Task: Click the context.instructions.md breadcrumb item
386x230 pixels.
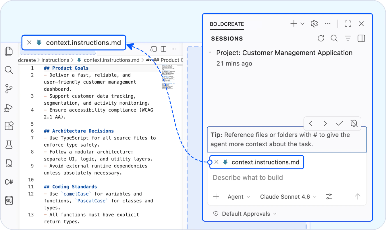Action: click(x=108, y=60)
